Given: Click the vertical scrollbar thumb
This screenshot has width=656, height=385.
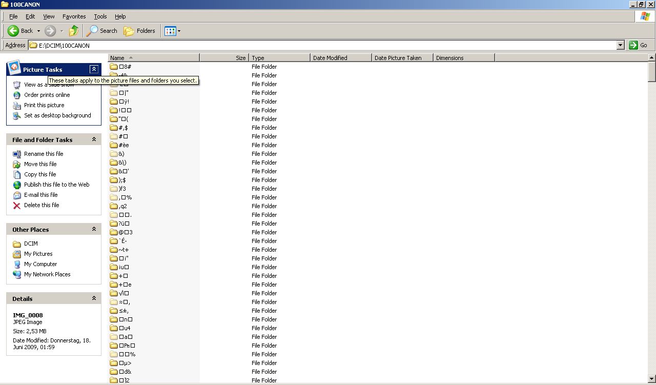Looking at the screenshot, I should click(x=652, y=72).
